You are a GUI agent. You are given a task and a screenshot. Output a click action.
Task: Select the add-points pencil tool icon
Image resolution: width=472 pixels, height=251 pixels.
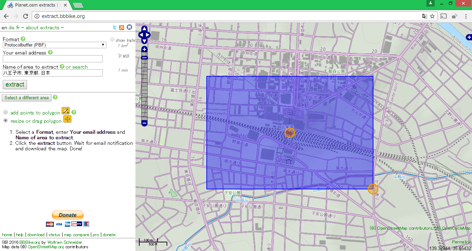(x=65, y=111)
